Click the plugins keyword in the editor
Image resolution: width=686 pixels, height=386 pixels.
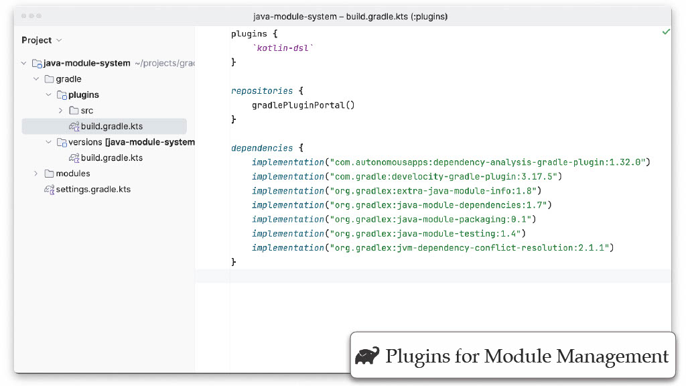pyautogui.click(x=249, y=34)
